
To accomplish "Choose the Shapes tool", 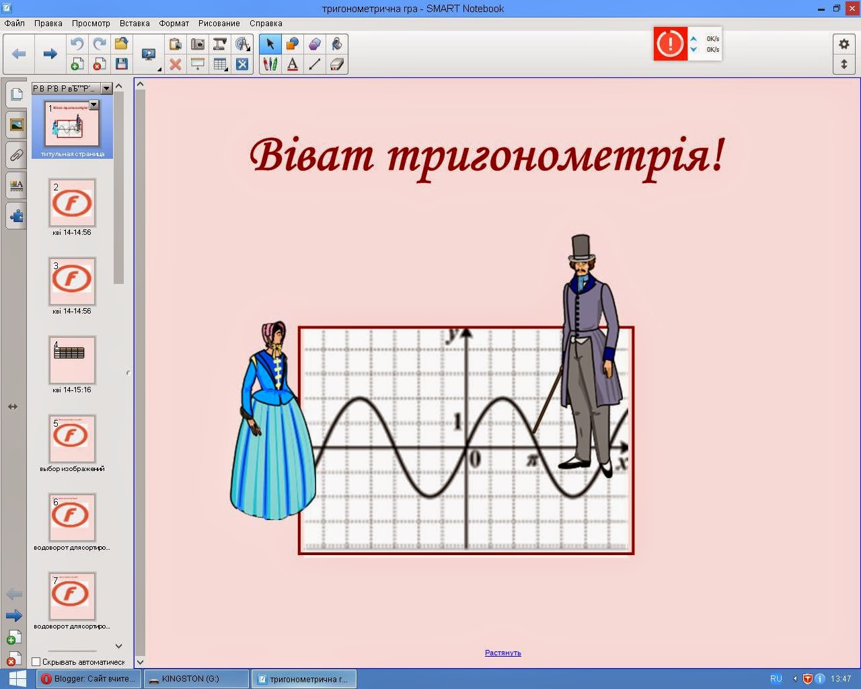I will point(293,44).
